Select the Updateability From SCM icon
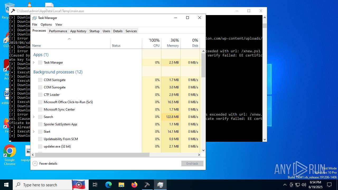The width and height of the screenshot is (338, 190). 40,139
